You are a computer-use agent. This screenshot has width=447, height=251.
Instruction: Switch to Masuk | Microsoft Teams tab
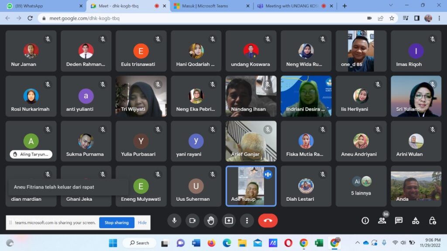click(212, 6)
